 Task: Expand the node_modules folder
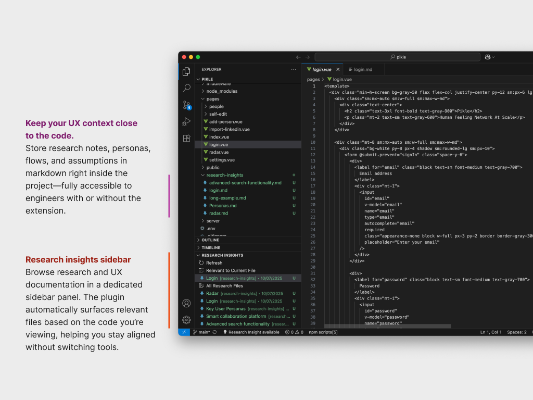click(222, 91)
